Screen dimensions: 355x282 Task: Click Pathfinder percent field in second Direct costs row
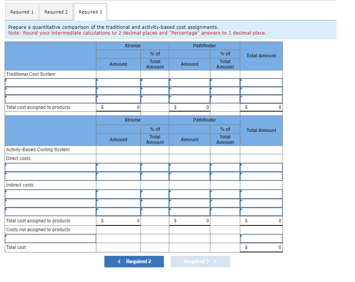coord(225,176)
